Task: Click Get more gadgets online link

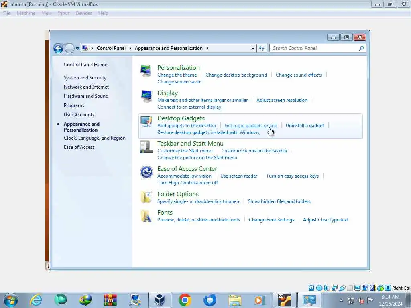Action: point(251,126)
